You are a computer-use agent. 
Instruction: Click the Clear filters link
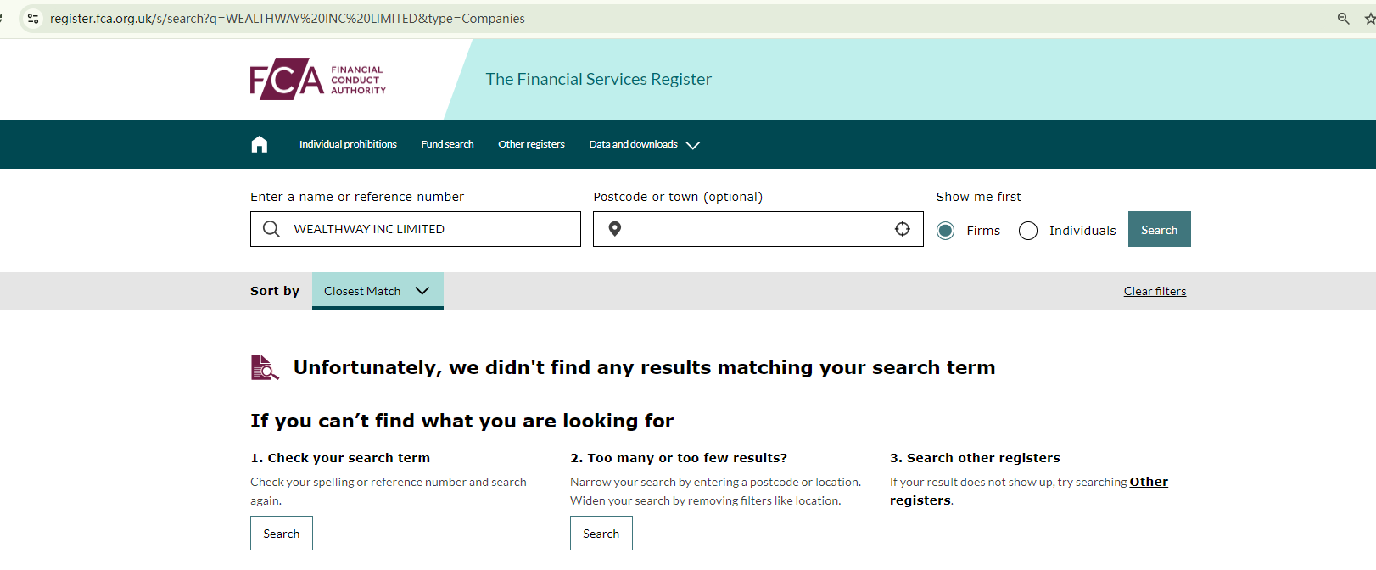click(x=1155, y=291)
